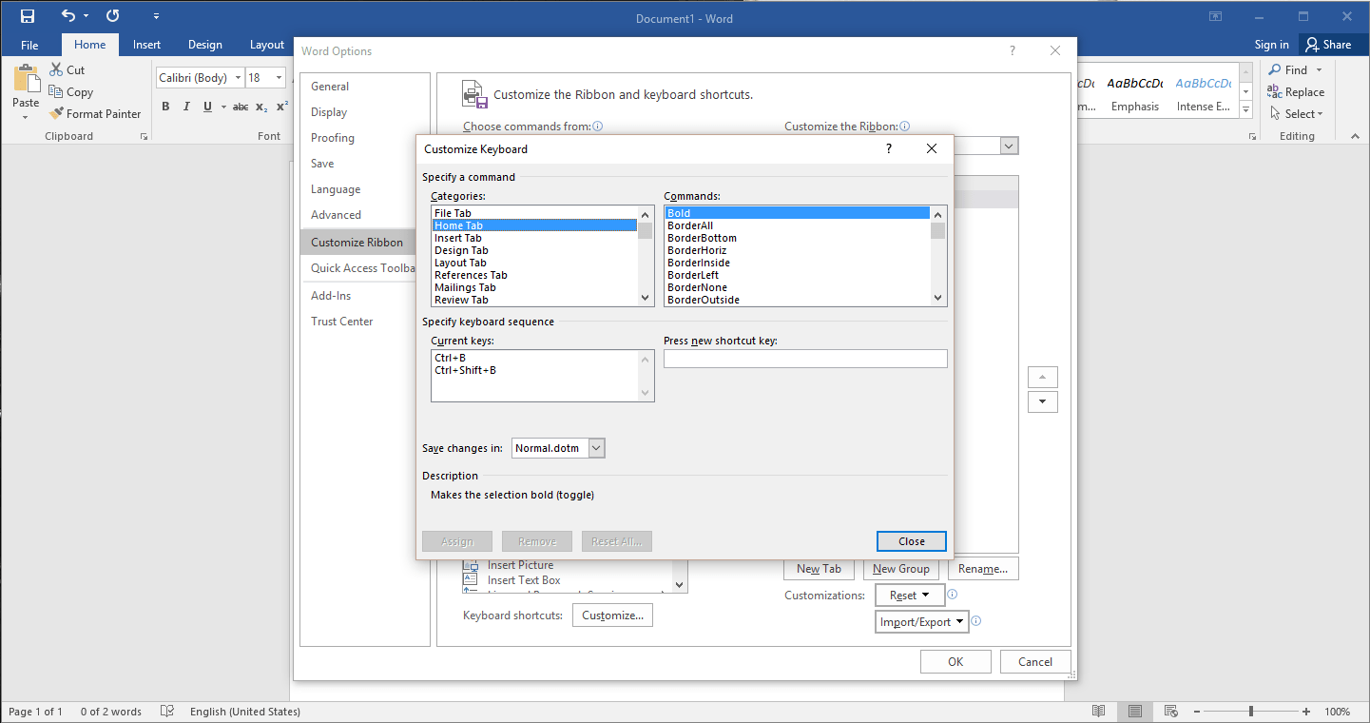Viewport: 1370px width, 723px height.
Task: Click the info icon beside Choose commands from
Action: (x=598, y=127)
